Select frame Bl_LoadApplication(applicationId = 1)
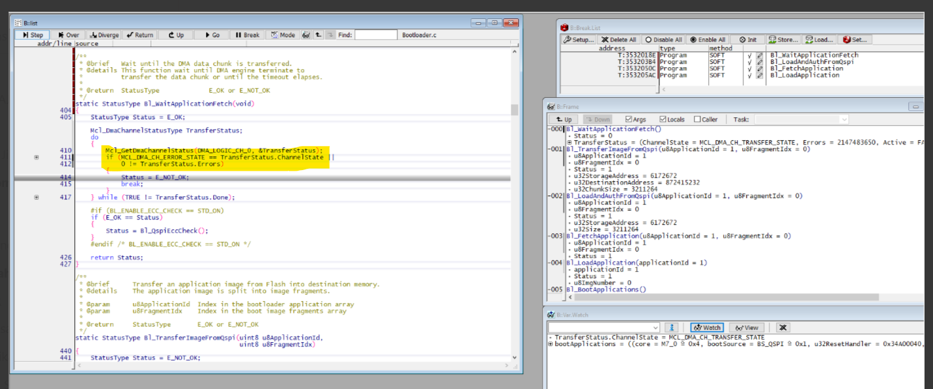Screen dimensions: 933x389 [637, 263]
